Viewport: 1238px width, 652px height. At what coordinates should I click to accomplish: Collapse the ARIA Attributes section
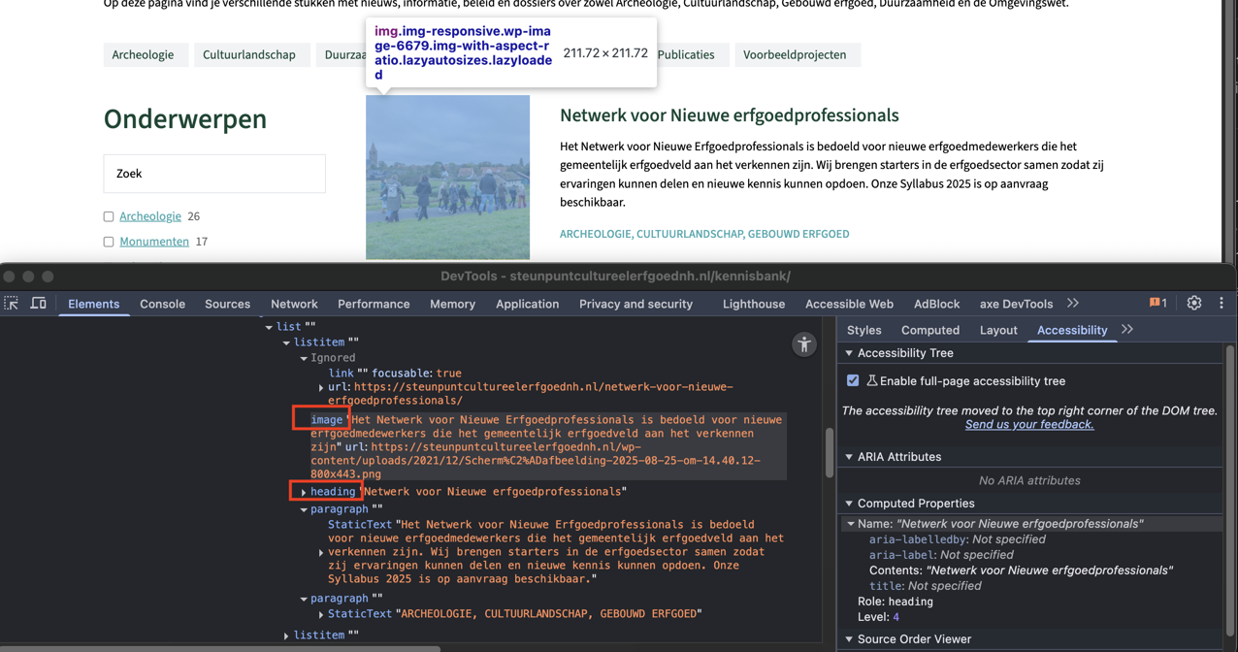850,457
